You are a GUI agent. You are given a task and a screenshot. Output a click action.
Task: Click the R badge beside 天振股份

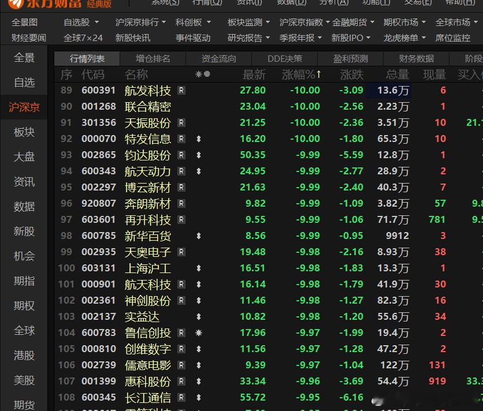pyautogui.click(x=181, y=123)
